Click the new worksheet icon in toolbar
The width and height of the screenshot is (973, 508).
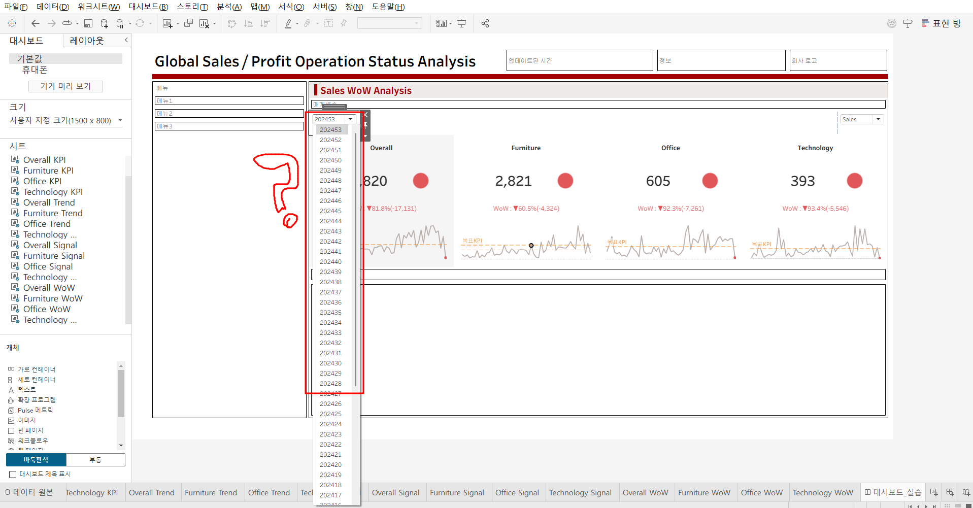167,23
